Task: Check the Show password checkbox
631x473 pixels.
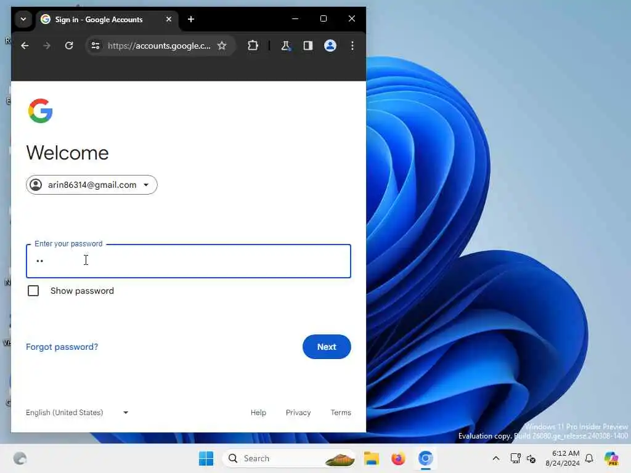Action: 33,291
